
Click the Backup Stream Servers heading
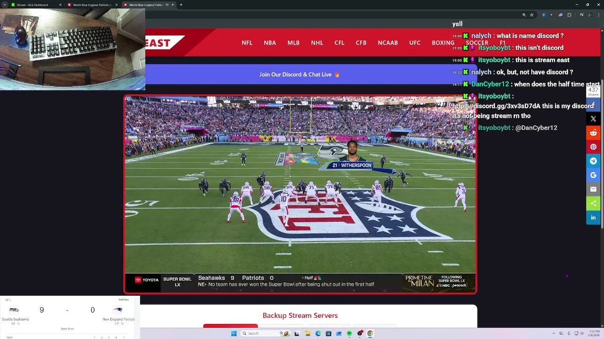pyautogui.click(x=300, y=315)
